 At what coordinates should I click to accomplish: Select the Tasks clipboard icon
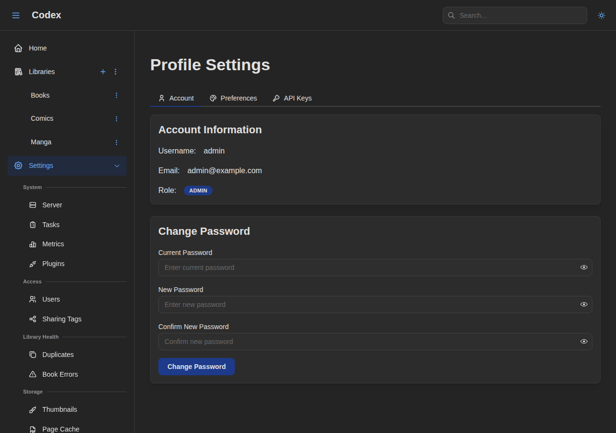(x=32, y=224)
